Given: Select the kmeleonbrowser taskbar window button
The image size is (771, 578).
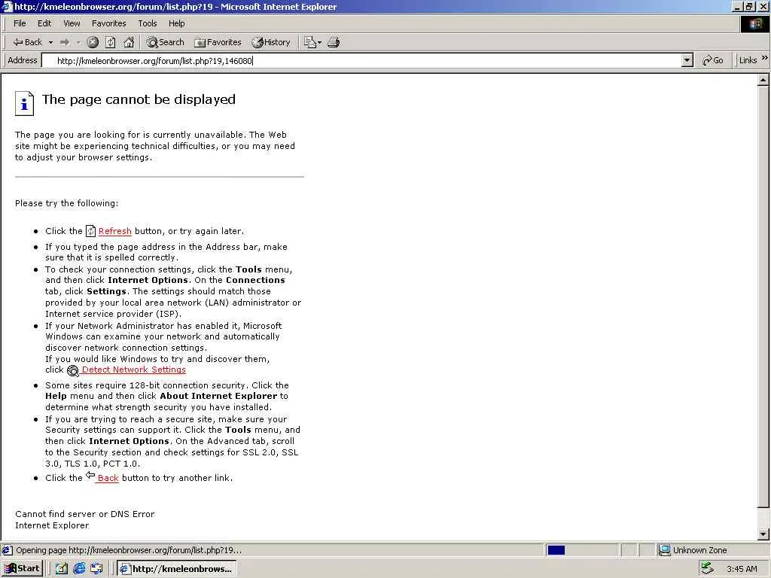Looking at the screenshot, I should pyautogui.click(x=177, y=569).
